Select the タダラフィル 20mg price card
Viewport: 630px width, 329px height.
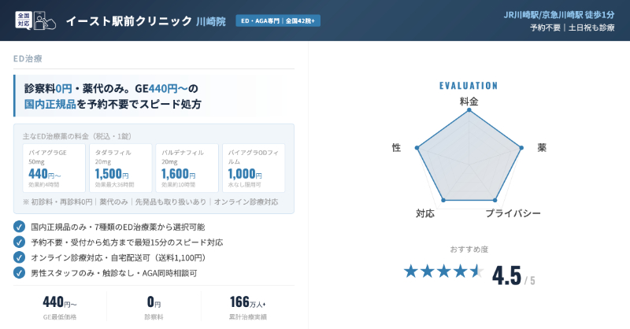pyautogui.click(x=122, y=168)
